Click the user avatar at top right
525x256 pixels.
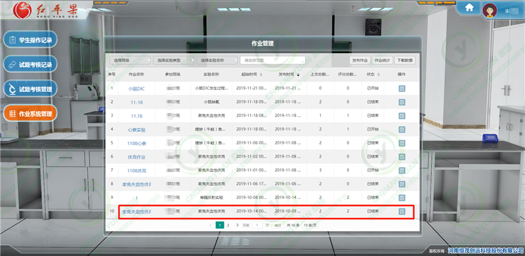(x=490, y=10)
